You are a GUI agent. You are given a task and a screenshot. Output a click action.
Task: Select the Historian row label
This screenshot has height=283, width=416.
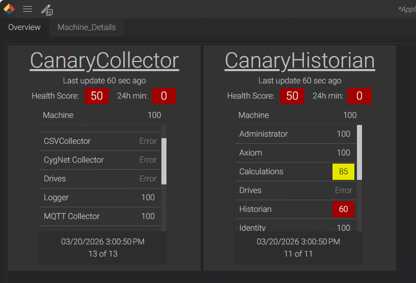255,209
